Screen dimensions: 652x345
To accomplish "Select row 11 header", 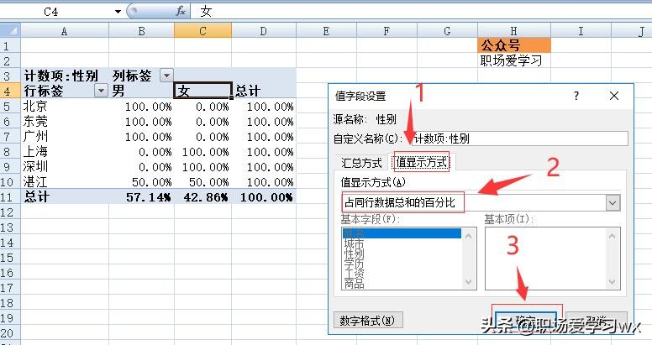I will pyautogui.click(x=10, y=197).
